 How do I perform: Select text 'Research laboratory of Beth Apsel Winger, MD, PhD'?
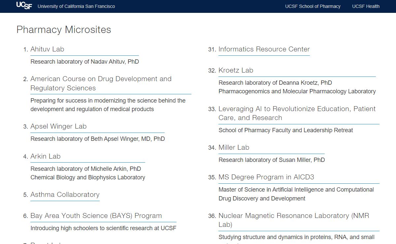[98, 139]
